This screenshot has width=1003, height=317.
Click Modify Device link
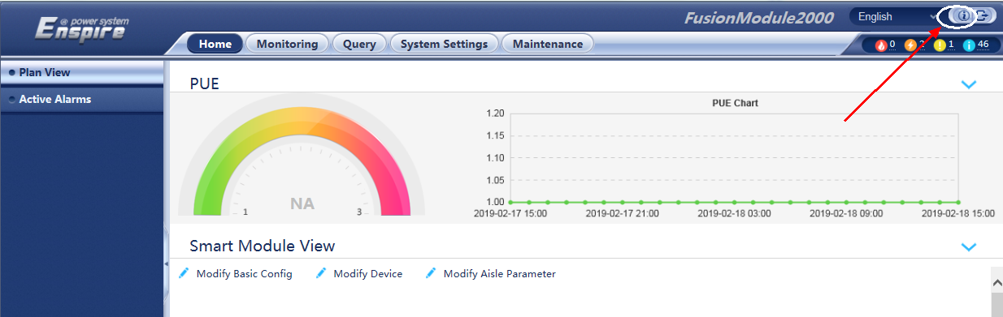(367, 274)
